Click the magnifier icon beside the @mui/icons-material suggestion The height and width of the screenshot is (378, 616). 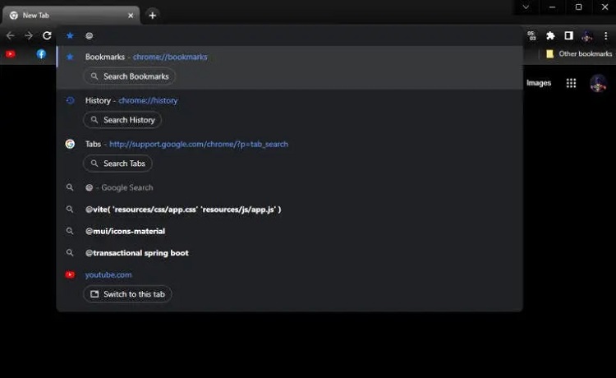coord(70,231)
